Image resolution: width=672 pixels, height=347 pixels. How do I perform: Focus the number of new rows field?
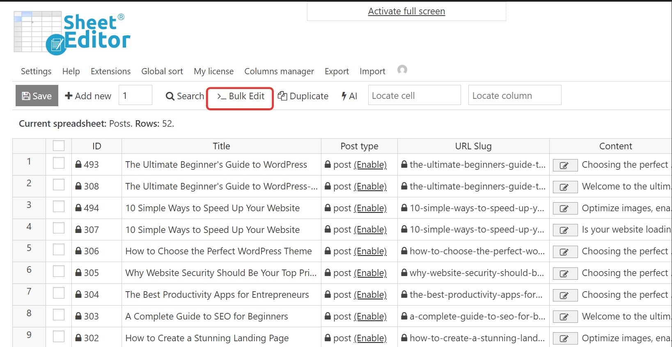coord(135,95)
